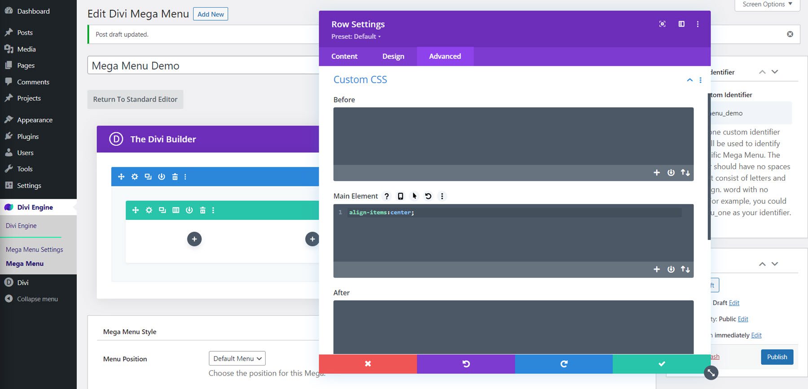Click the Mega Menu Demo title field
The image size is (808, 389).
203,66
